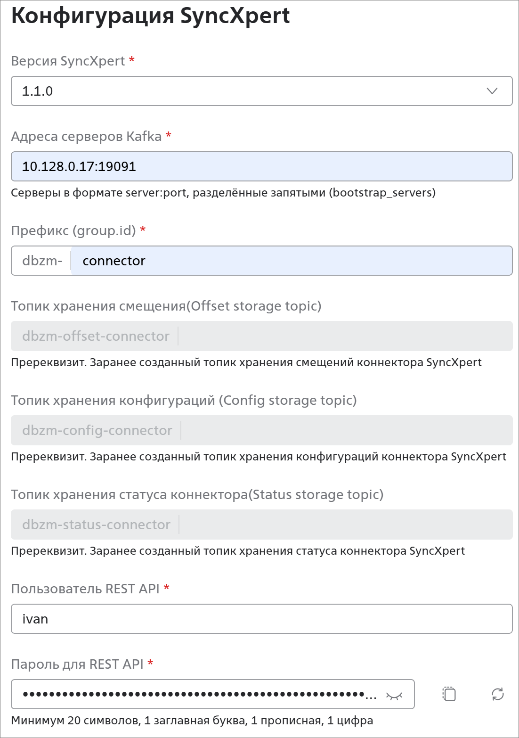Copy the REST API password to clipboard
The height and width of the screenshot is (738, 519).
click(449, 694)
